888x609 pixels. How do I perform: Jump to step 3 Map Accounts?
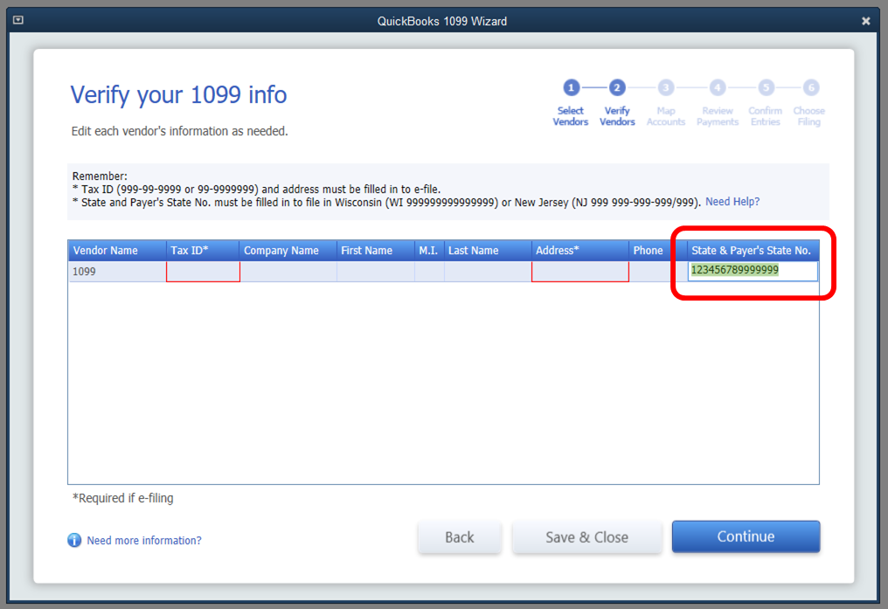pyautogui.click(x=665, y=103)
